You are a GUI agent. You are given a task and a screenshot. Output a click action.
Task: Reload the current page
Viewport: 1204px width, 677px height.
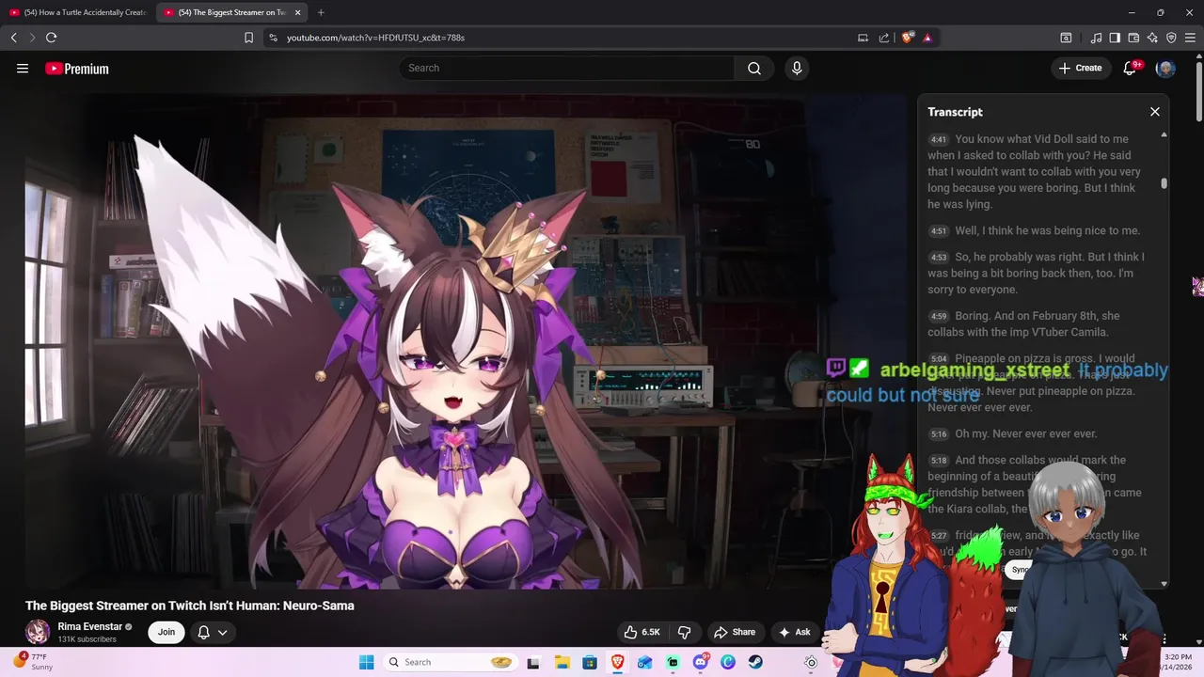[51, 38]
